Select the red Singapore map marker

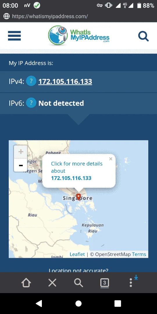coord(78,197)
